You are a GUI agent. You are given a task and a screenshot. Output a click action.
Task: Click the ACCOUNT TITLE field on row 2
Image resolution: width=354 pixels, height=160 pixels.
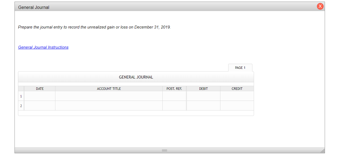click(x=109, y=105)
